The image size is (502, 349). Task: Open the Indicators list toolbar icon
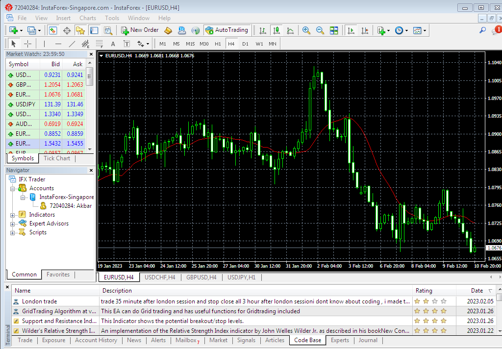point(381,30)
